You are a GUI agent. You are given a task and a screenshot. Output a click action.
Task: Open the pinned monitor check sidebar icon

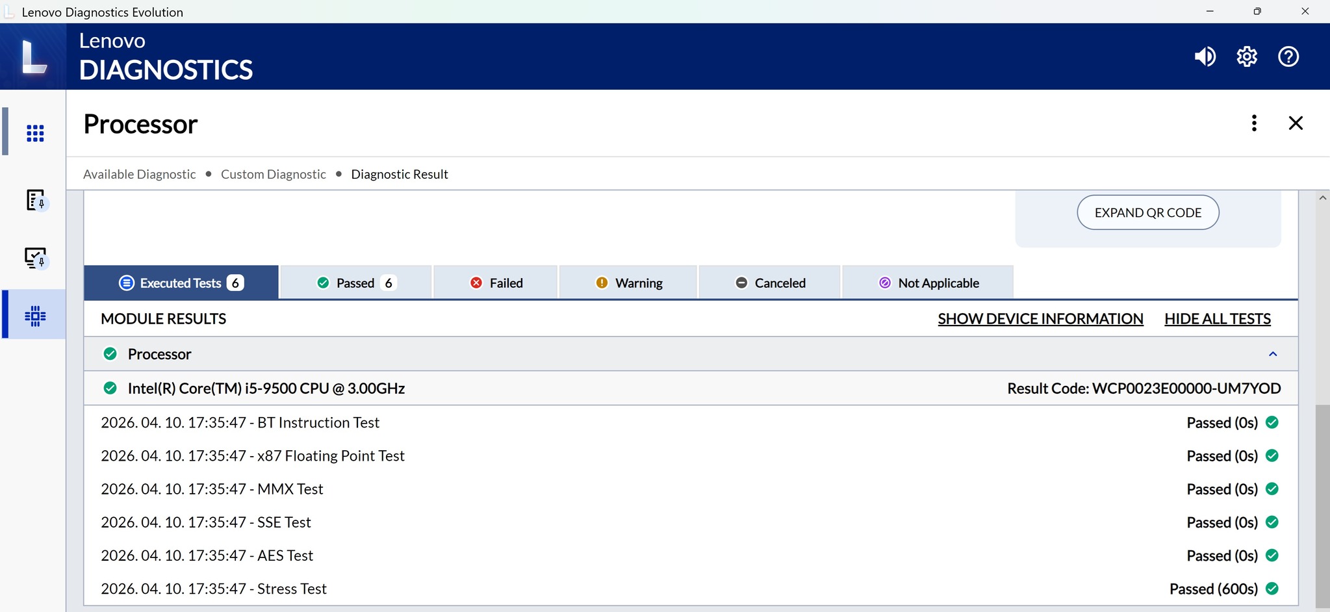tap(36, 259)
